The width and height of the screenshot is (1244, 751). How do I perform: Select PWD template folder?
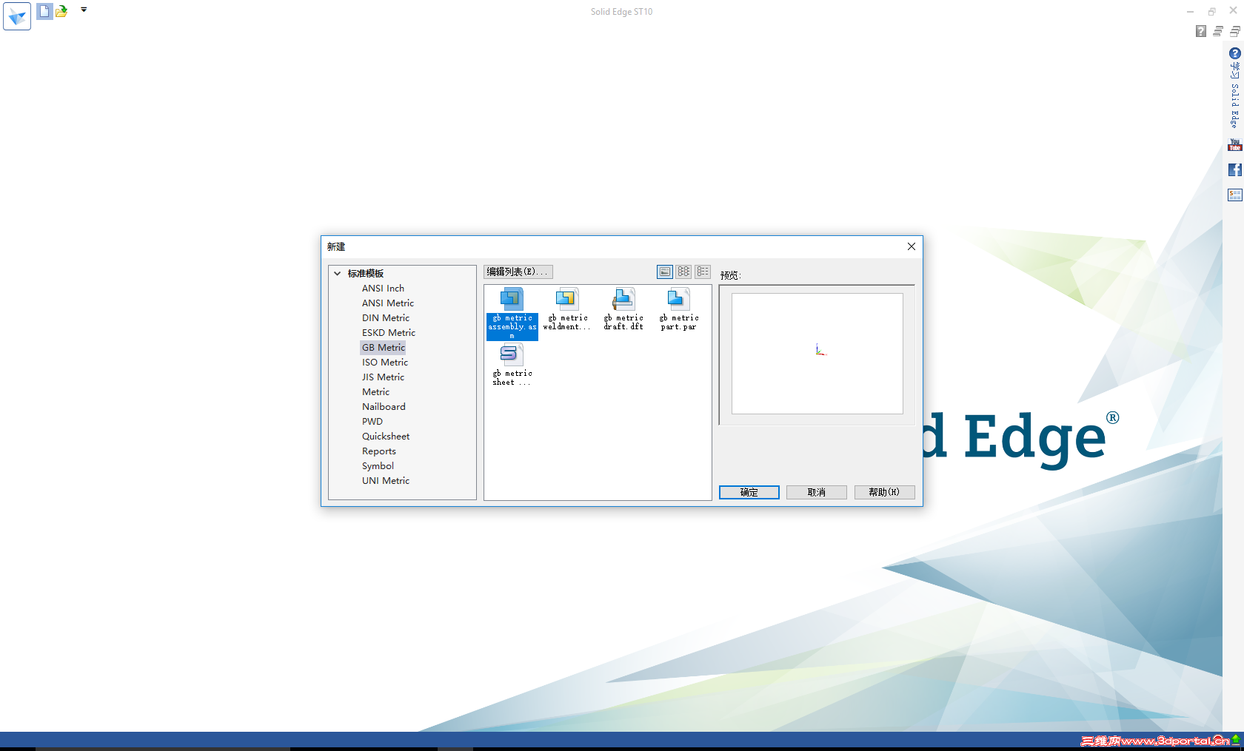[372, 422]
